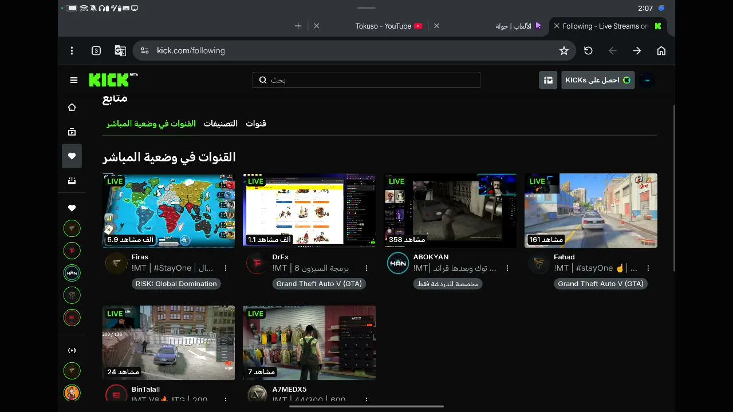Open the browser three-dot overflow menu
Image resolution: width=733 pixels, height=412 pixels.
click(x=72, y=51)
